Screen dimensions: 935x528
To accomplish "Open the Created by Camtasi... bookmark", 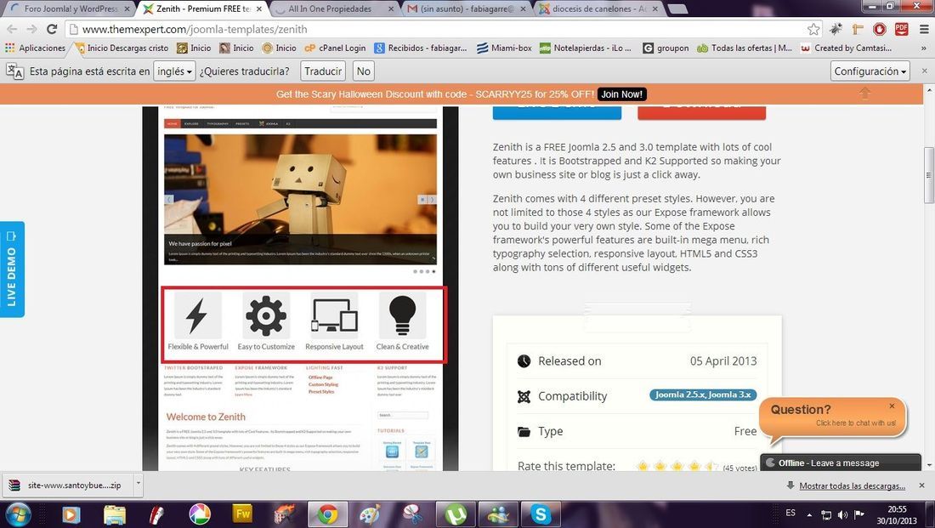I will 846,48.
